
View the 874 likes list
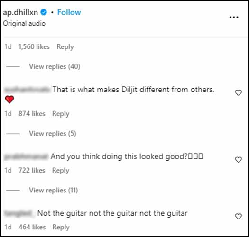coord(32,114)
